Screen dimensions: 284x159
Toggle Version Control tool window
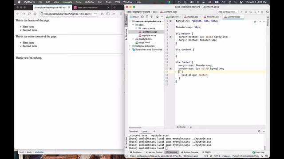point(154,152)
